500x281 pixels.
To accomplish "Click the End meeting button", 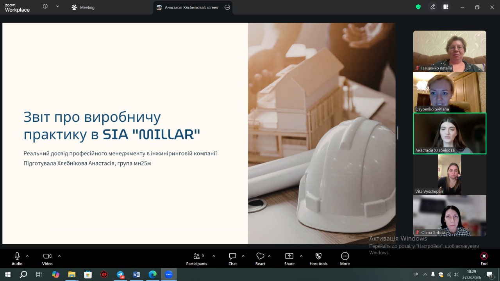I will pyautogui.click(x=484, y=258).
